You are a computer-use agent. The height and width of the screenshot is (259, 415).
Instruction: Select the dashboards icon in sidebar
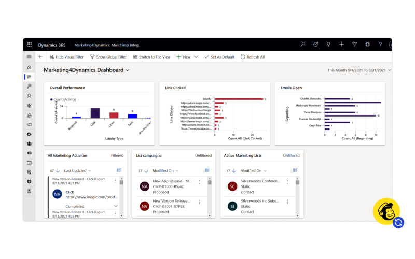[29, 77]
